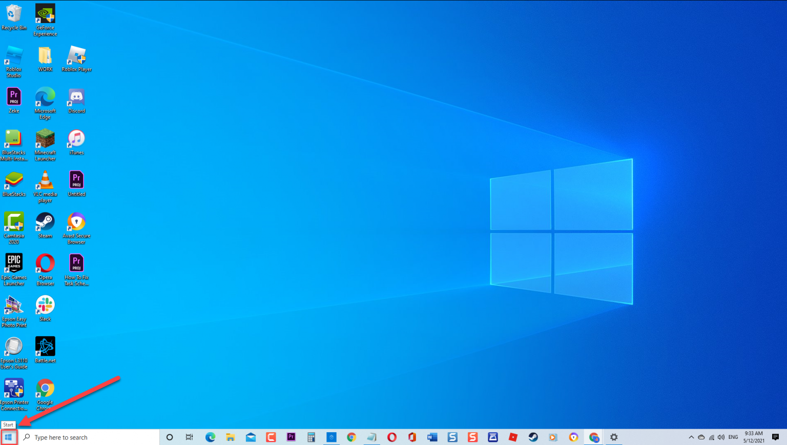Select the Roblox Studio desktop icon

(x=14, y=62)
